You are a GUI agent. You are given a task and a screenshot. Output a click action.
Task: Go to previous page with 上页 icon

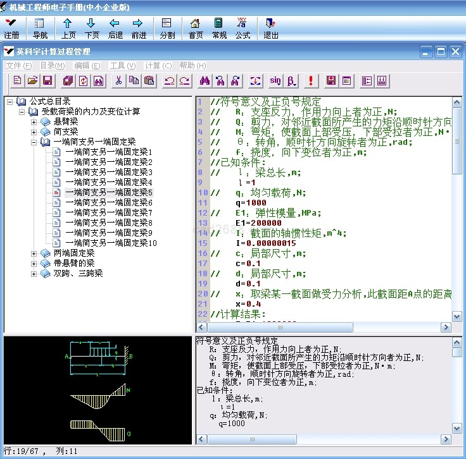coord(68,28)
